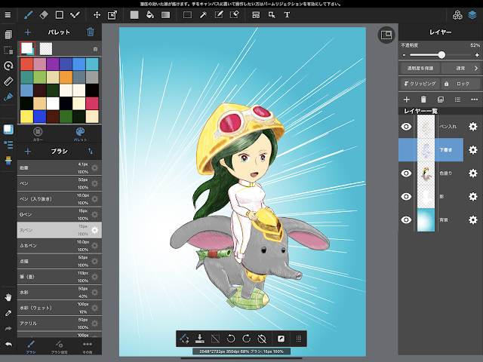Select the Bucket fill tool
This screenshot has width=483, height=362.
coord(150,15)
